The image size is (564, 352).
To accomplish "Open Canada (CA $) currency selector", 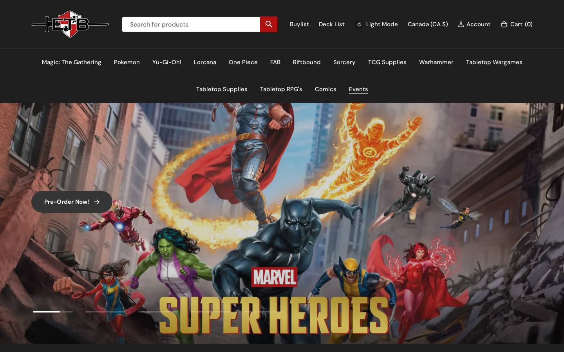I will (428, 24).
